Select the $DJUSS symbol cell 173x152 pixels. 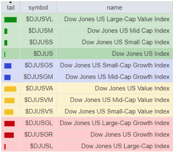pos(41,42)
